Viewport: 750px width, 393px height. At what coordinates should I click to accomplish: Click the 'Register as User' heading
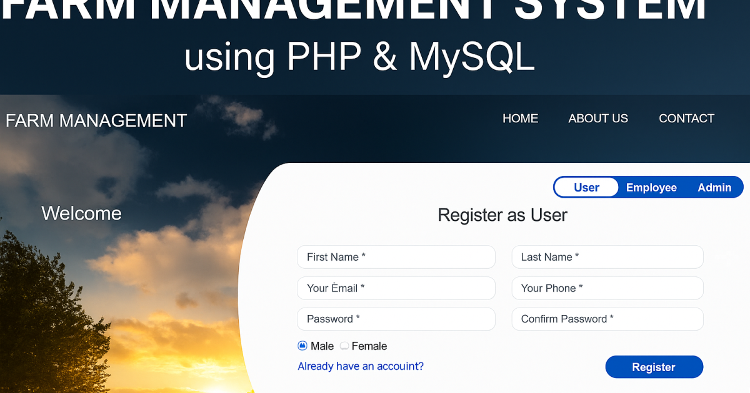click(502, 215)
